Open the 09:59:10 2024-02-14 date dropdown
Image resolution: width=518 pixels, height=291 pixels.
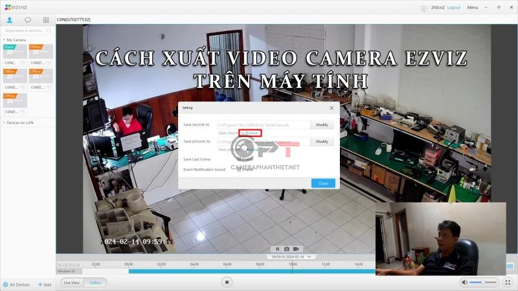coord(291,257)
